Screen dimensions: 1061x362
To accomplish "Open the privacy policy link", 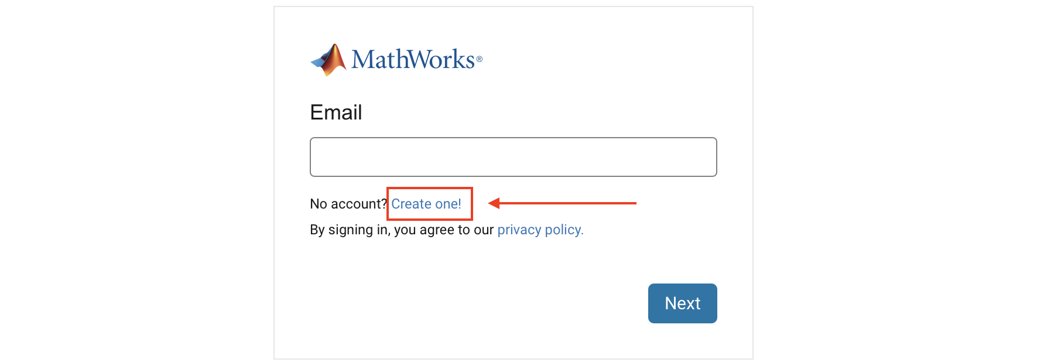I will click(x=539, y=230).
